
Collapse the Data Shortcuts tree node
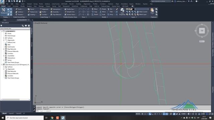click(x=2, y=65)
